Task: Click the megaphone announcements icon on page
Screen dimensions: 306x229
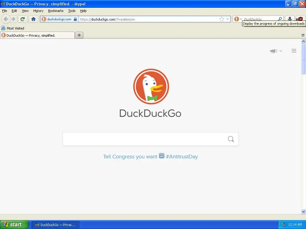Action: (x=274, y=51)
